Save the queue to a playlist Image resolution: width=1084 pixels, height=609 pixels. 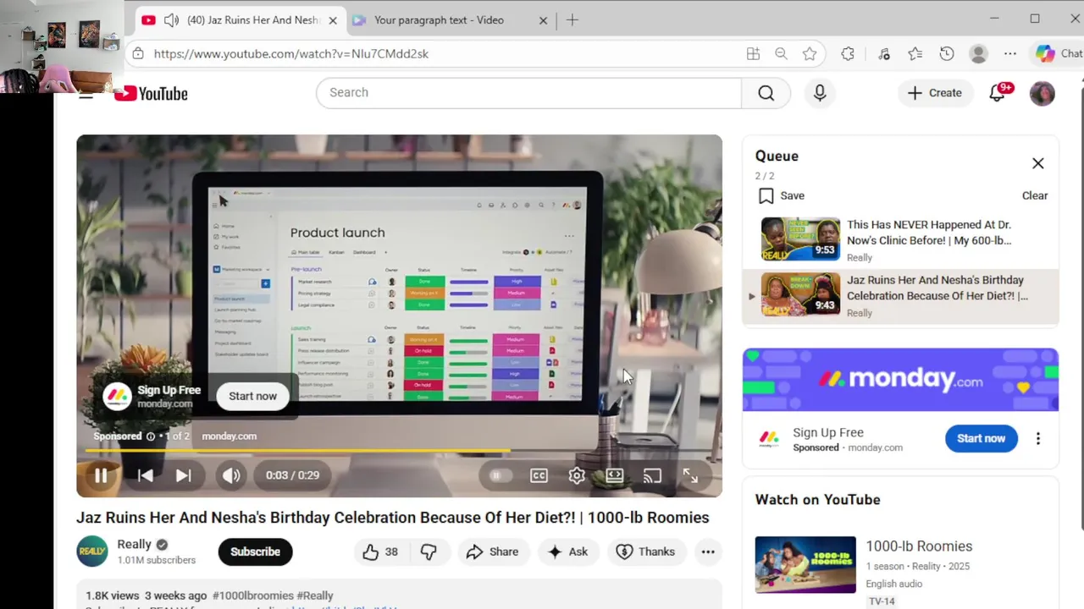tap(782, 195)
